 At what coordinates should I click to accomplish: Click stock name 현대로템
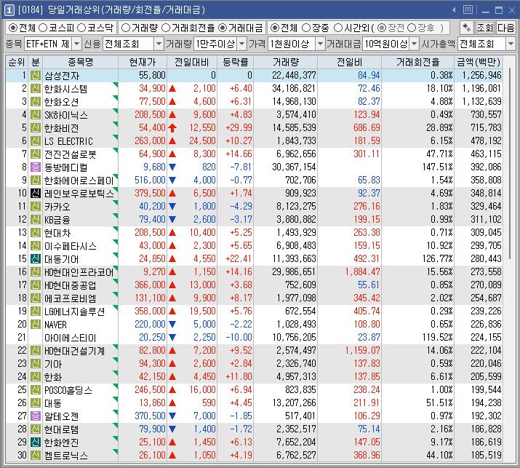click(61, 429)
